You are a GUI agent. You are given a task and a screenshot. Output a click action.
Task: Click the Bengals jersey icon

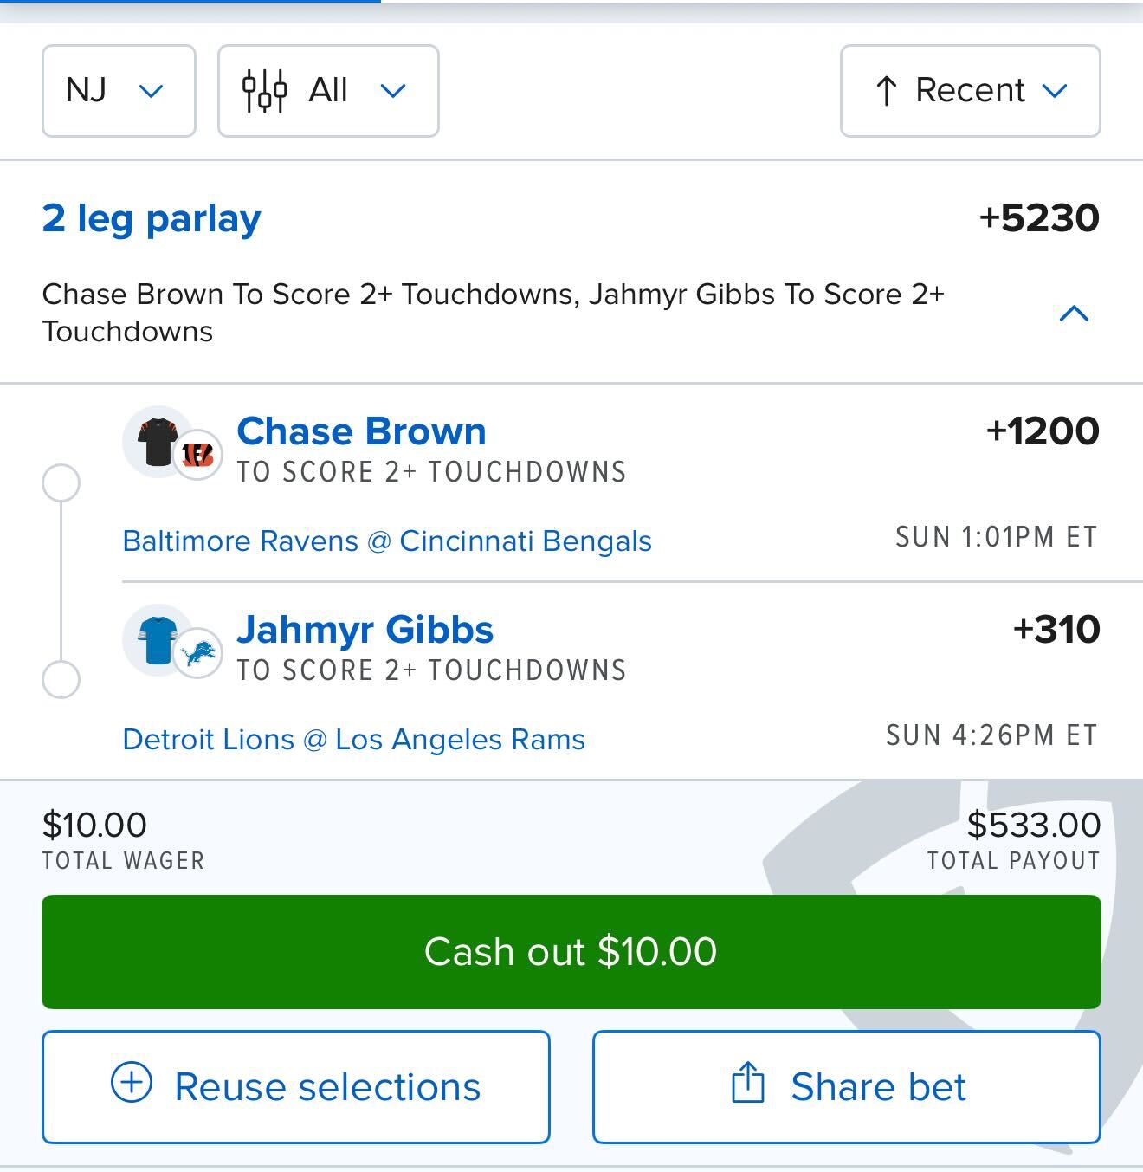coord(159,441)
